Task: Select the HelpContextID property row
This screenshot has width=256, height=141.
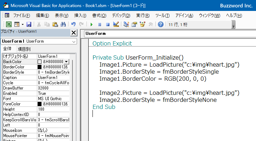Action: 36,115
